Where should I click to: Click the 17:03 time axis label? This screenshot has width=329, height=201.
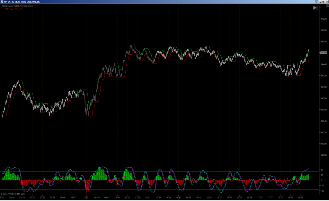(260, 197)
